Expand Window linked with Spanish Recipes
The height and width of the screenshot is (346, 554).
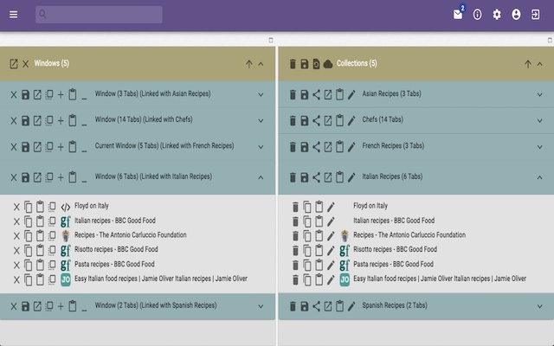[261, 306]
